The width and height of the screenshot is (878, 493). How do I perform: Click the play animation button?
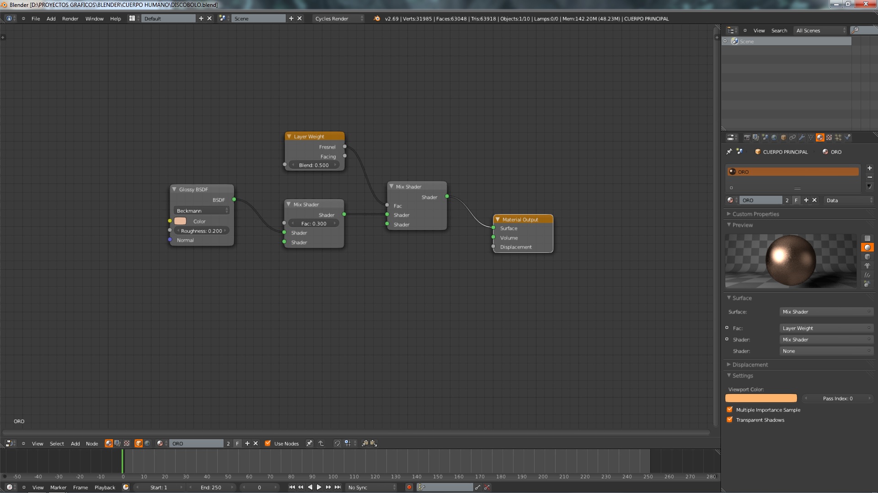[x=319, y=487]
